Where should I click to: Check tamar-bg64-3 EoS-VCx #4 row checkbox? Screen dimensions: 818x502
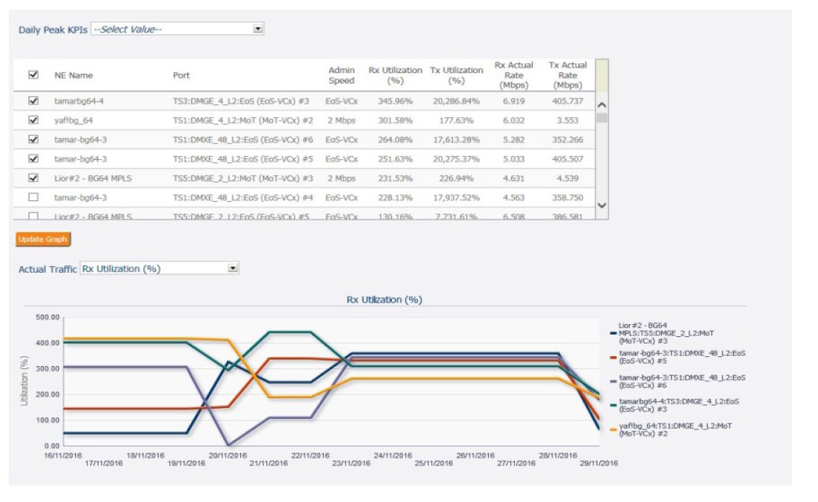click(x=34, y=197)
